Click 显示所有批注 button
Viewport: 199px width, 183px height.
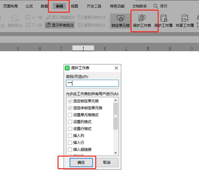(x=60, y=25)
